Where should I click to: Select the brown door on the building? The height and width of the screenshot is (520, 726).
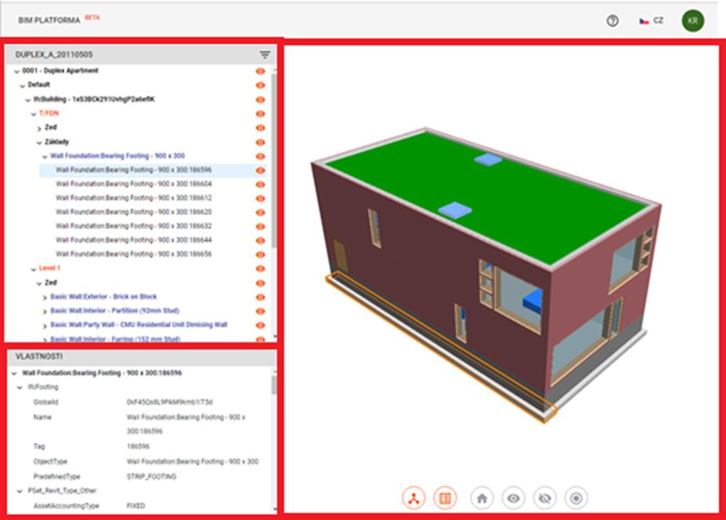click(340, 256)
